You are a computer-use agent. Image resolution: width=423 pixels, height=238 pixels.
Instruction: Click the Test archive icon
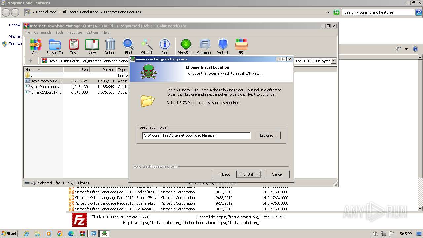pyautogui.click(x=74, y=46)
